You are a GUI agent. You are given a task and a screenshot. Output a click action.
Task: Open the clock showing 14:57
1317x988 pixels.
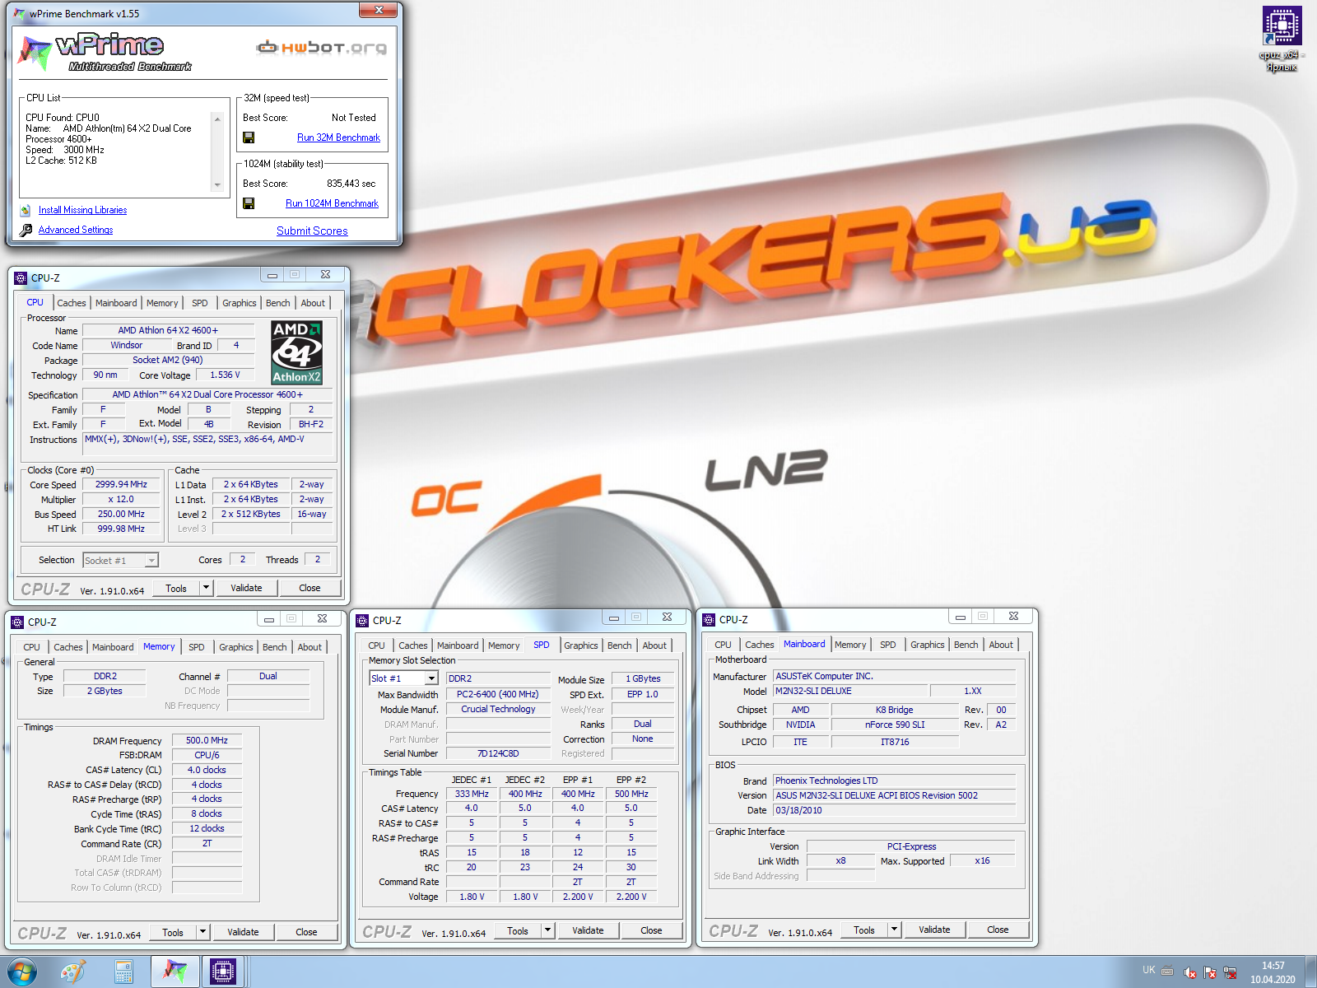(x=1273, y=972)
